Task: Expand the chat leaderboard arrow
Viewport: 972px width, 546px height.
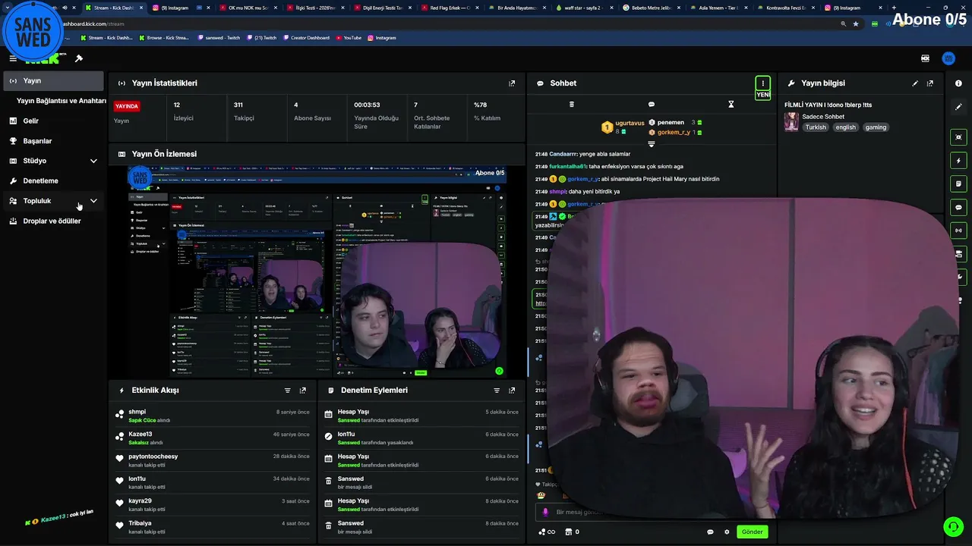Action: (x=651, y=143)
